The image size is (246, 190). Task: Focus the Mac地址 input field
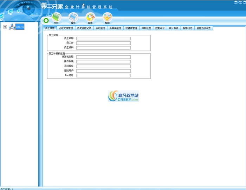pyautogui.click(x=103, y=76)
